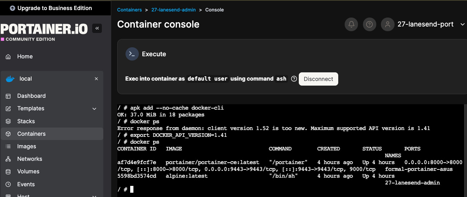Open Images in the sidebar
This screenshot has height=197, width=467.
[52, 146]
